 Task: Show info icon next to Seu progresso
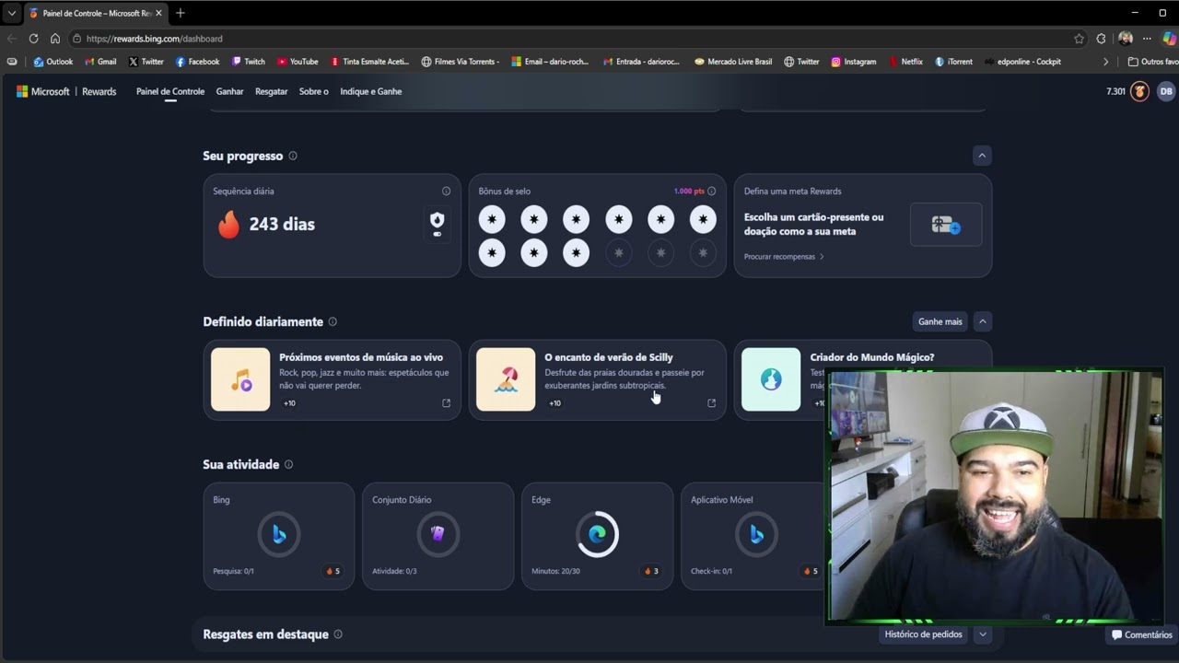pos(293,156)
